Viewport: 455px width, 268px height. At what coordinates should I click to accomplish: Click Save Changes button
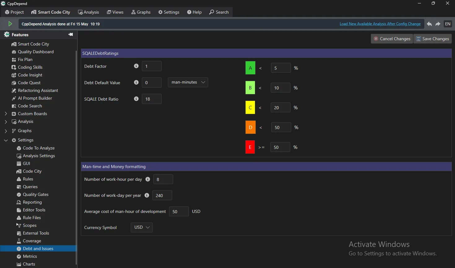pos(433,39)
